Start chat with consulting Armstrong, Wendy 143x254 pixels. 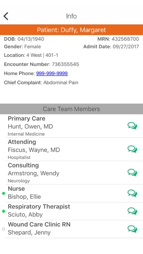132,172
